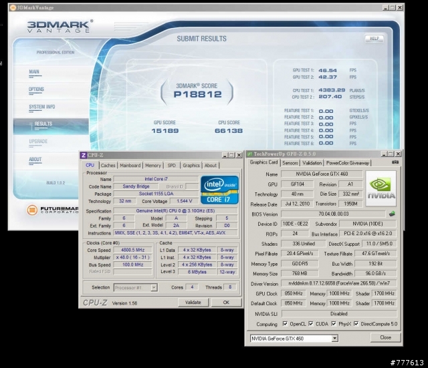Click the GPU Clock value 850 MHz
The image size is (428, 368).
point(294,294)
